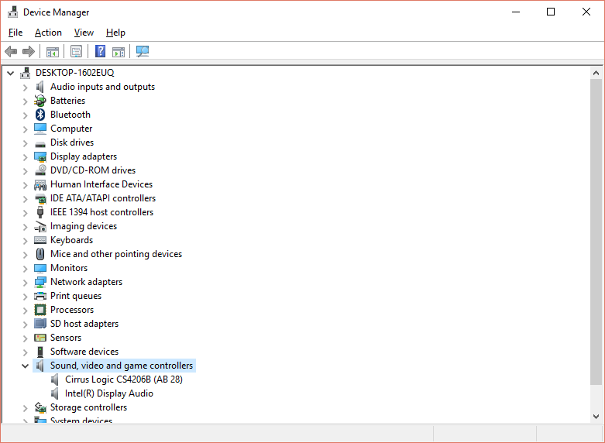Select the Imaging devices label

point(84,226)
